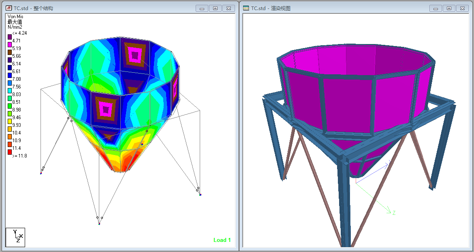Click the '9.93' legend value
The image size is (474, 252).
pyautogui.click(x=16, y=125)
